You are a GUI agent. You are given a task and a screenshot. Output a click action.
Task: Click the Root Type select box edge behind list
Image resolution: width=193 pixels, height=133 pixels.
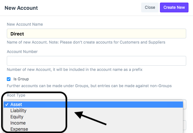click(185, 104)
